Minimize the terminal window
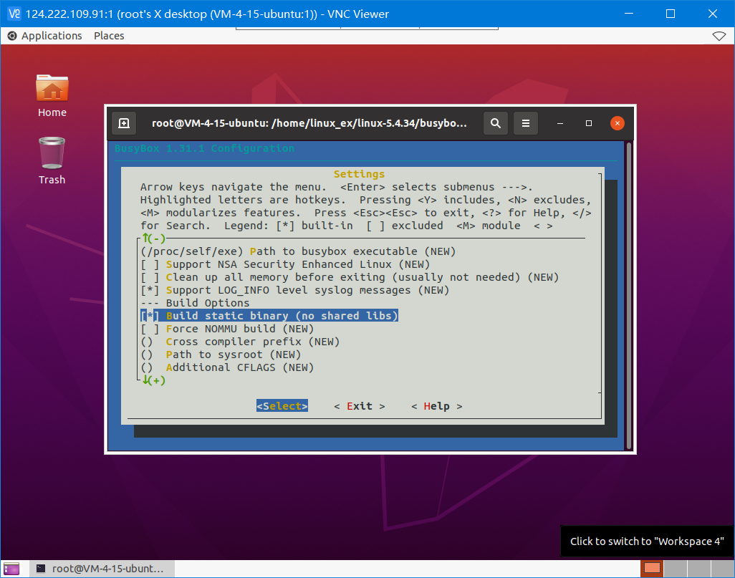The image size is (735, 578). [x=559, y=123]
